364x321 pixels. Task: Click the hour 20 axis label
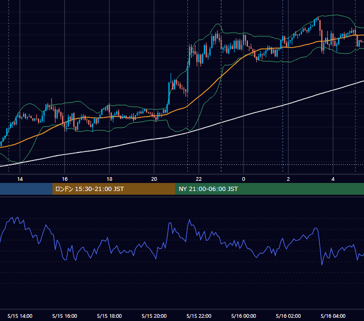tap(154, 179)
